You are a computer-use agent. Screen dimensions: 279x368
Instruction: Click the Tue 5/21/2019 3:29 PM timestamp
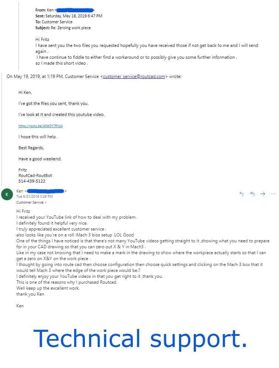coord(34,197)
